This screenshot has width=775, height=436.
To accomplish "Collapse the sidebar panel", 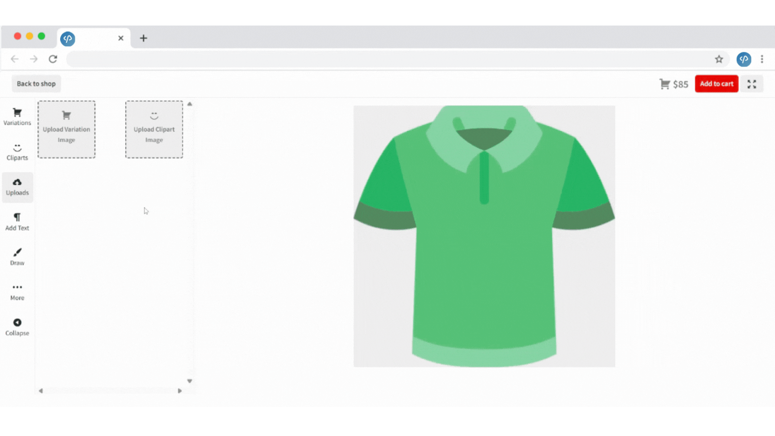I will pyautogui.click(x=17, y=327).
